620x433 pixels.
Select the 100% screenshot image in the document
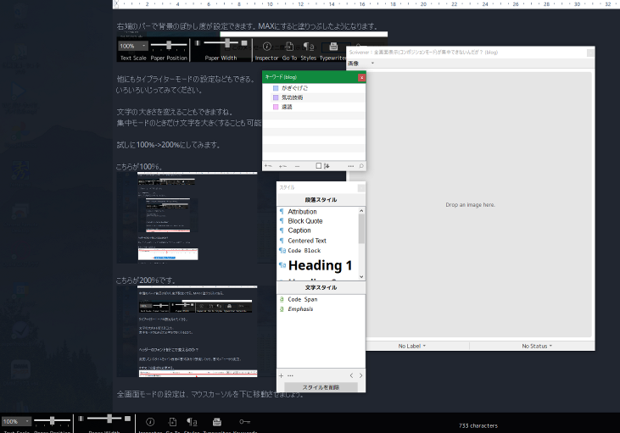(x=198, y=217)
